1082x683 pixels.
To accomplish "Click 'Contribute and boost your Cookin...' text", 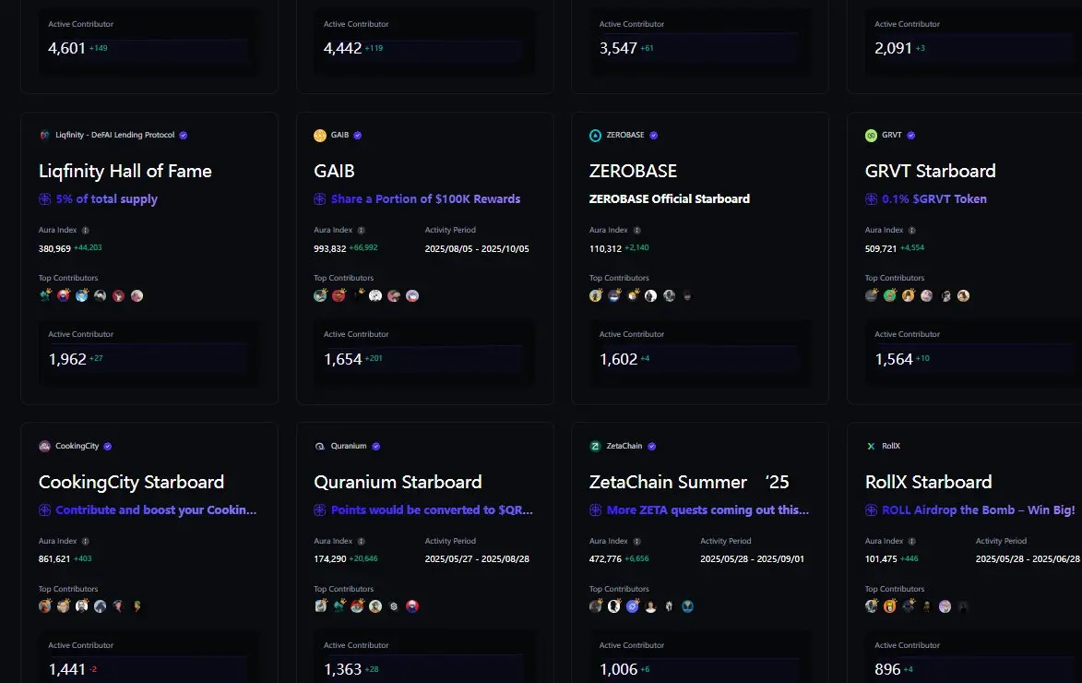I will tap(156, 510).
